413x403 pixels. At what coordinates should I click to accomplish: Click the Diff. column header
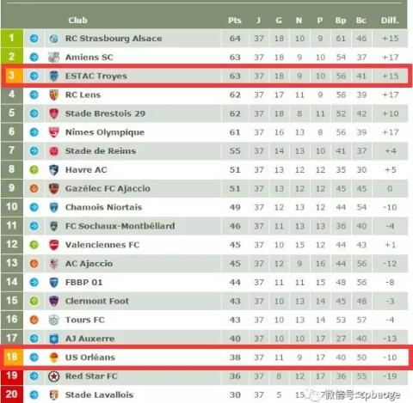(390, 21)
